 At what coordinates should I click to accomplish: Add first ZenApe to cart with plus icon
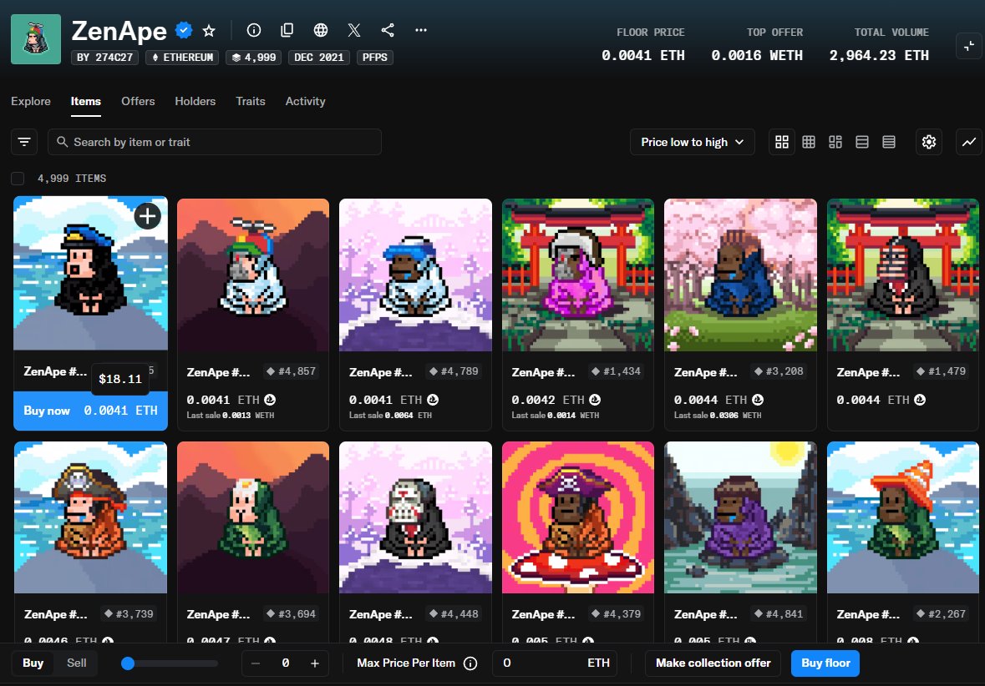pyautogui.click(x=148, y=216)
